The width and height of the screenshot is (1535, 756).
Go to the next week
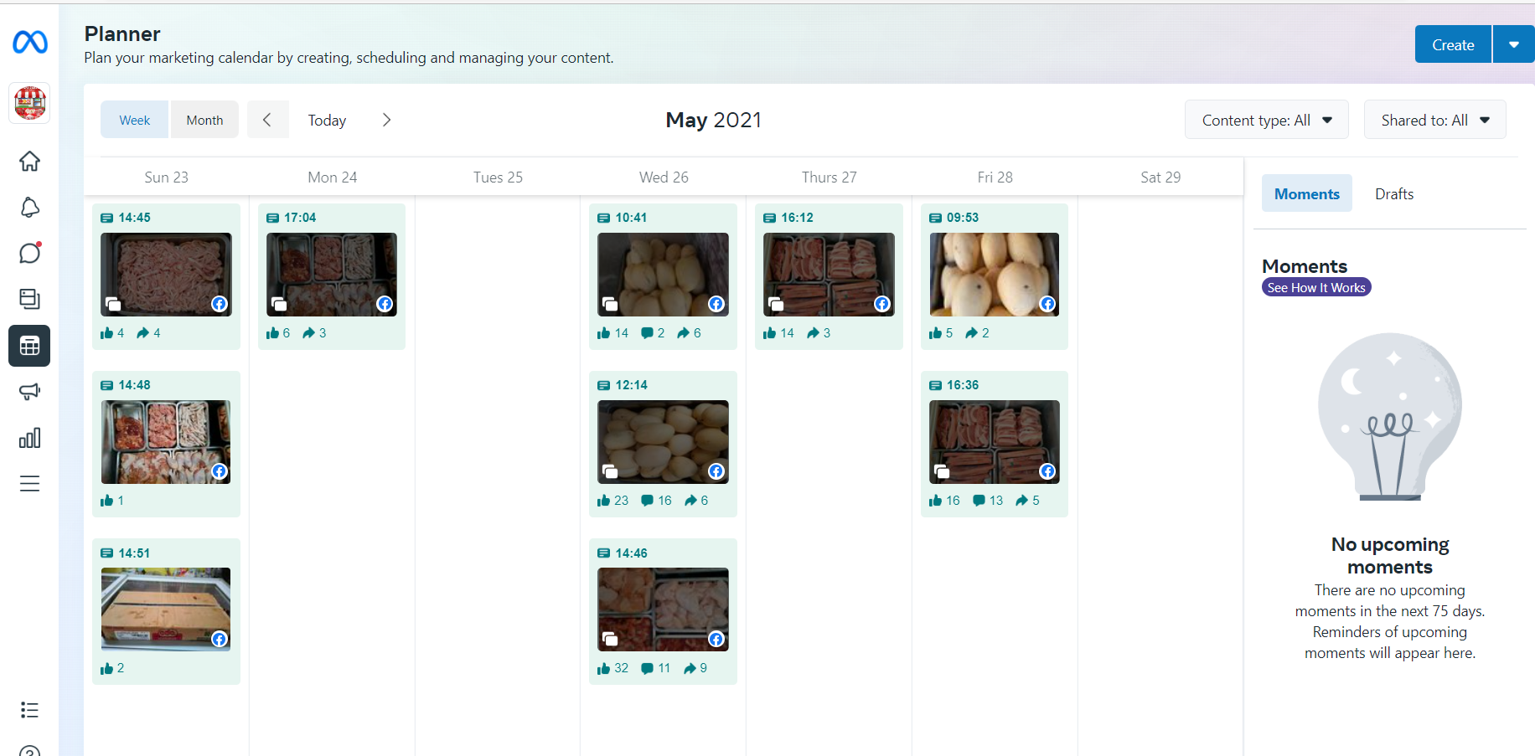tap(386, 120)
